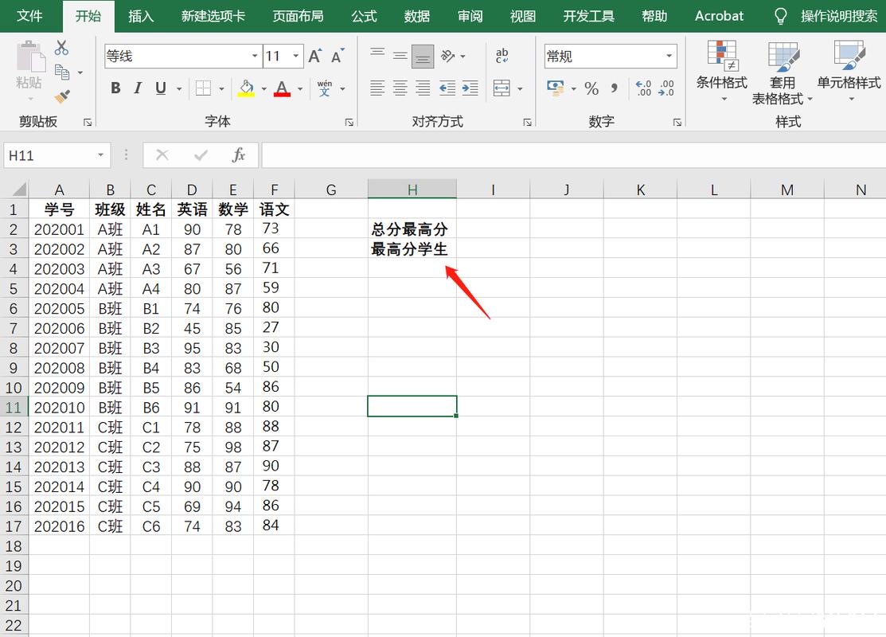The image size is (886, 637).
Task: Select middle vertical alignment
Action: (x=400, y=56)
